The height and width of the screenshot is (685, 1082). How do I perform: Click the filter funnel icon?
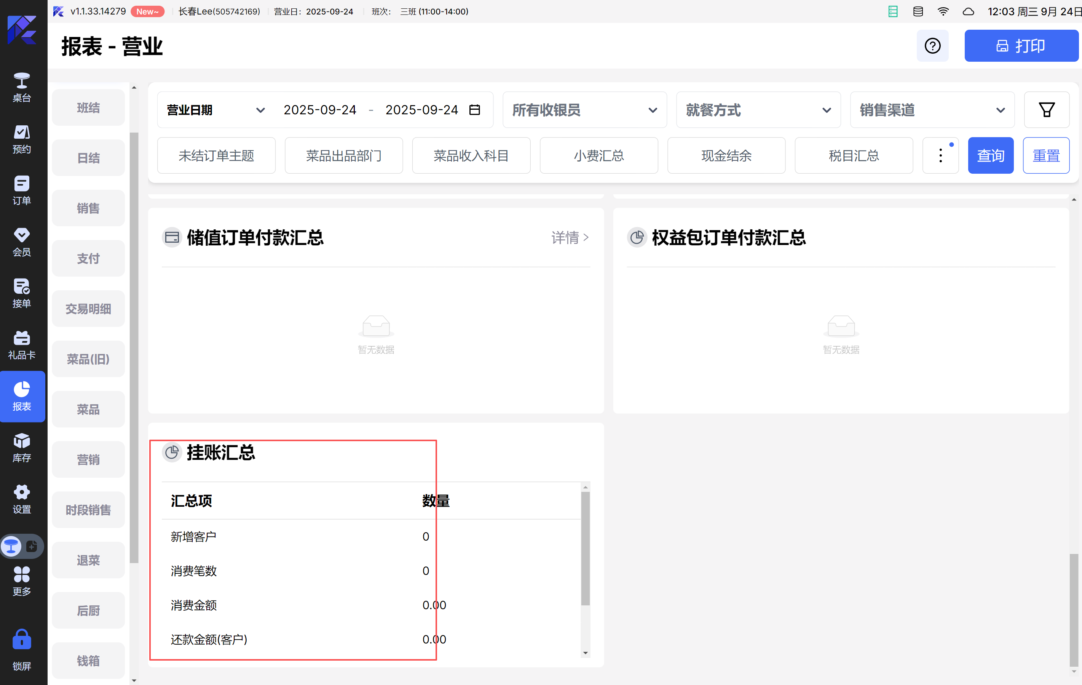point(1046,110)
